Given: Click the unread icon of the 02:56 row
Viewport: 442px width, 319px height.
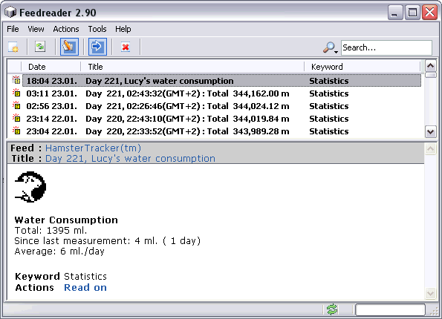Looking at the screenshot, I should tap(16, 105).
